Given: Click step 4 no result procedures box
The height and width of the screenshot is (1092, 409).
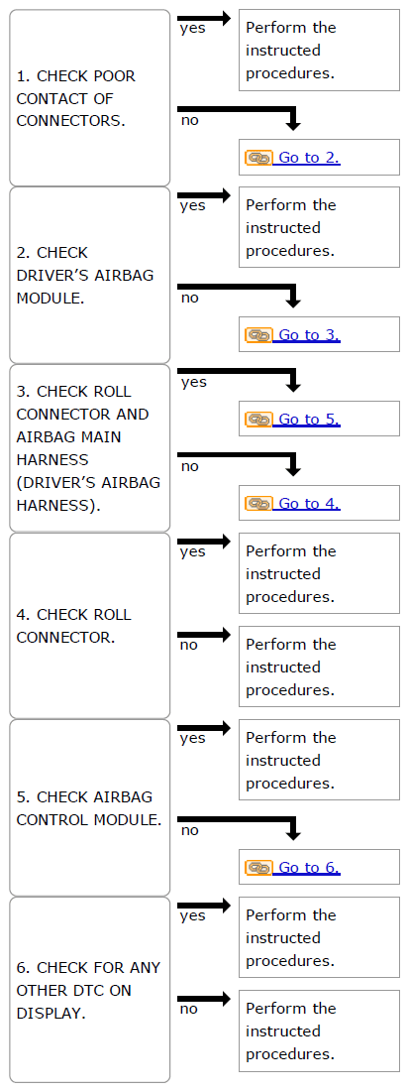Looking at the screenshot, I should click(319, 667).
